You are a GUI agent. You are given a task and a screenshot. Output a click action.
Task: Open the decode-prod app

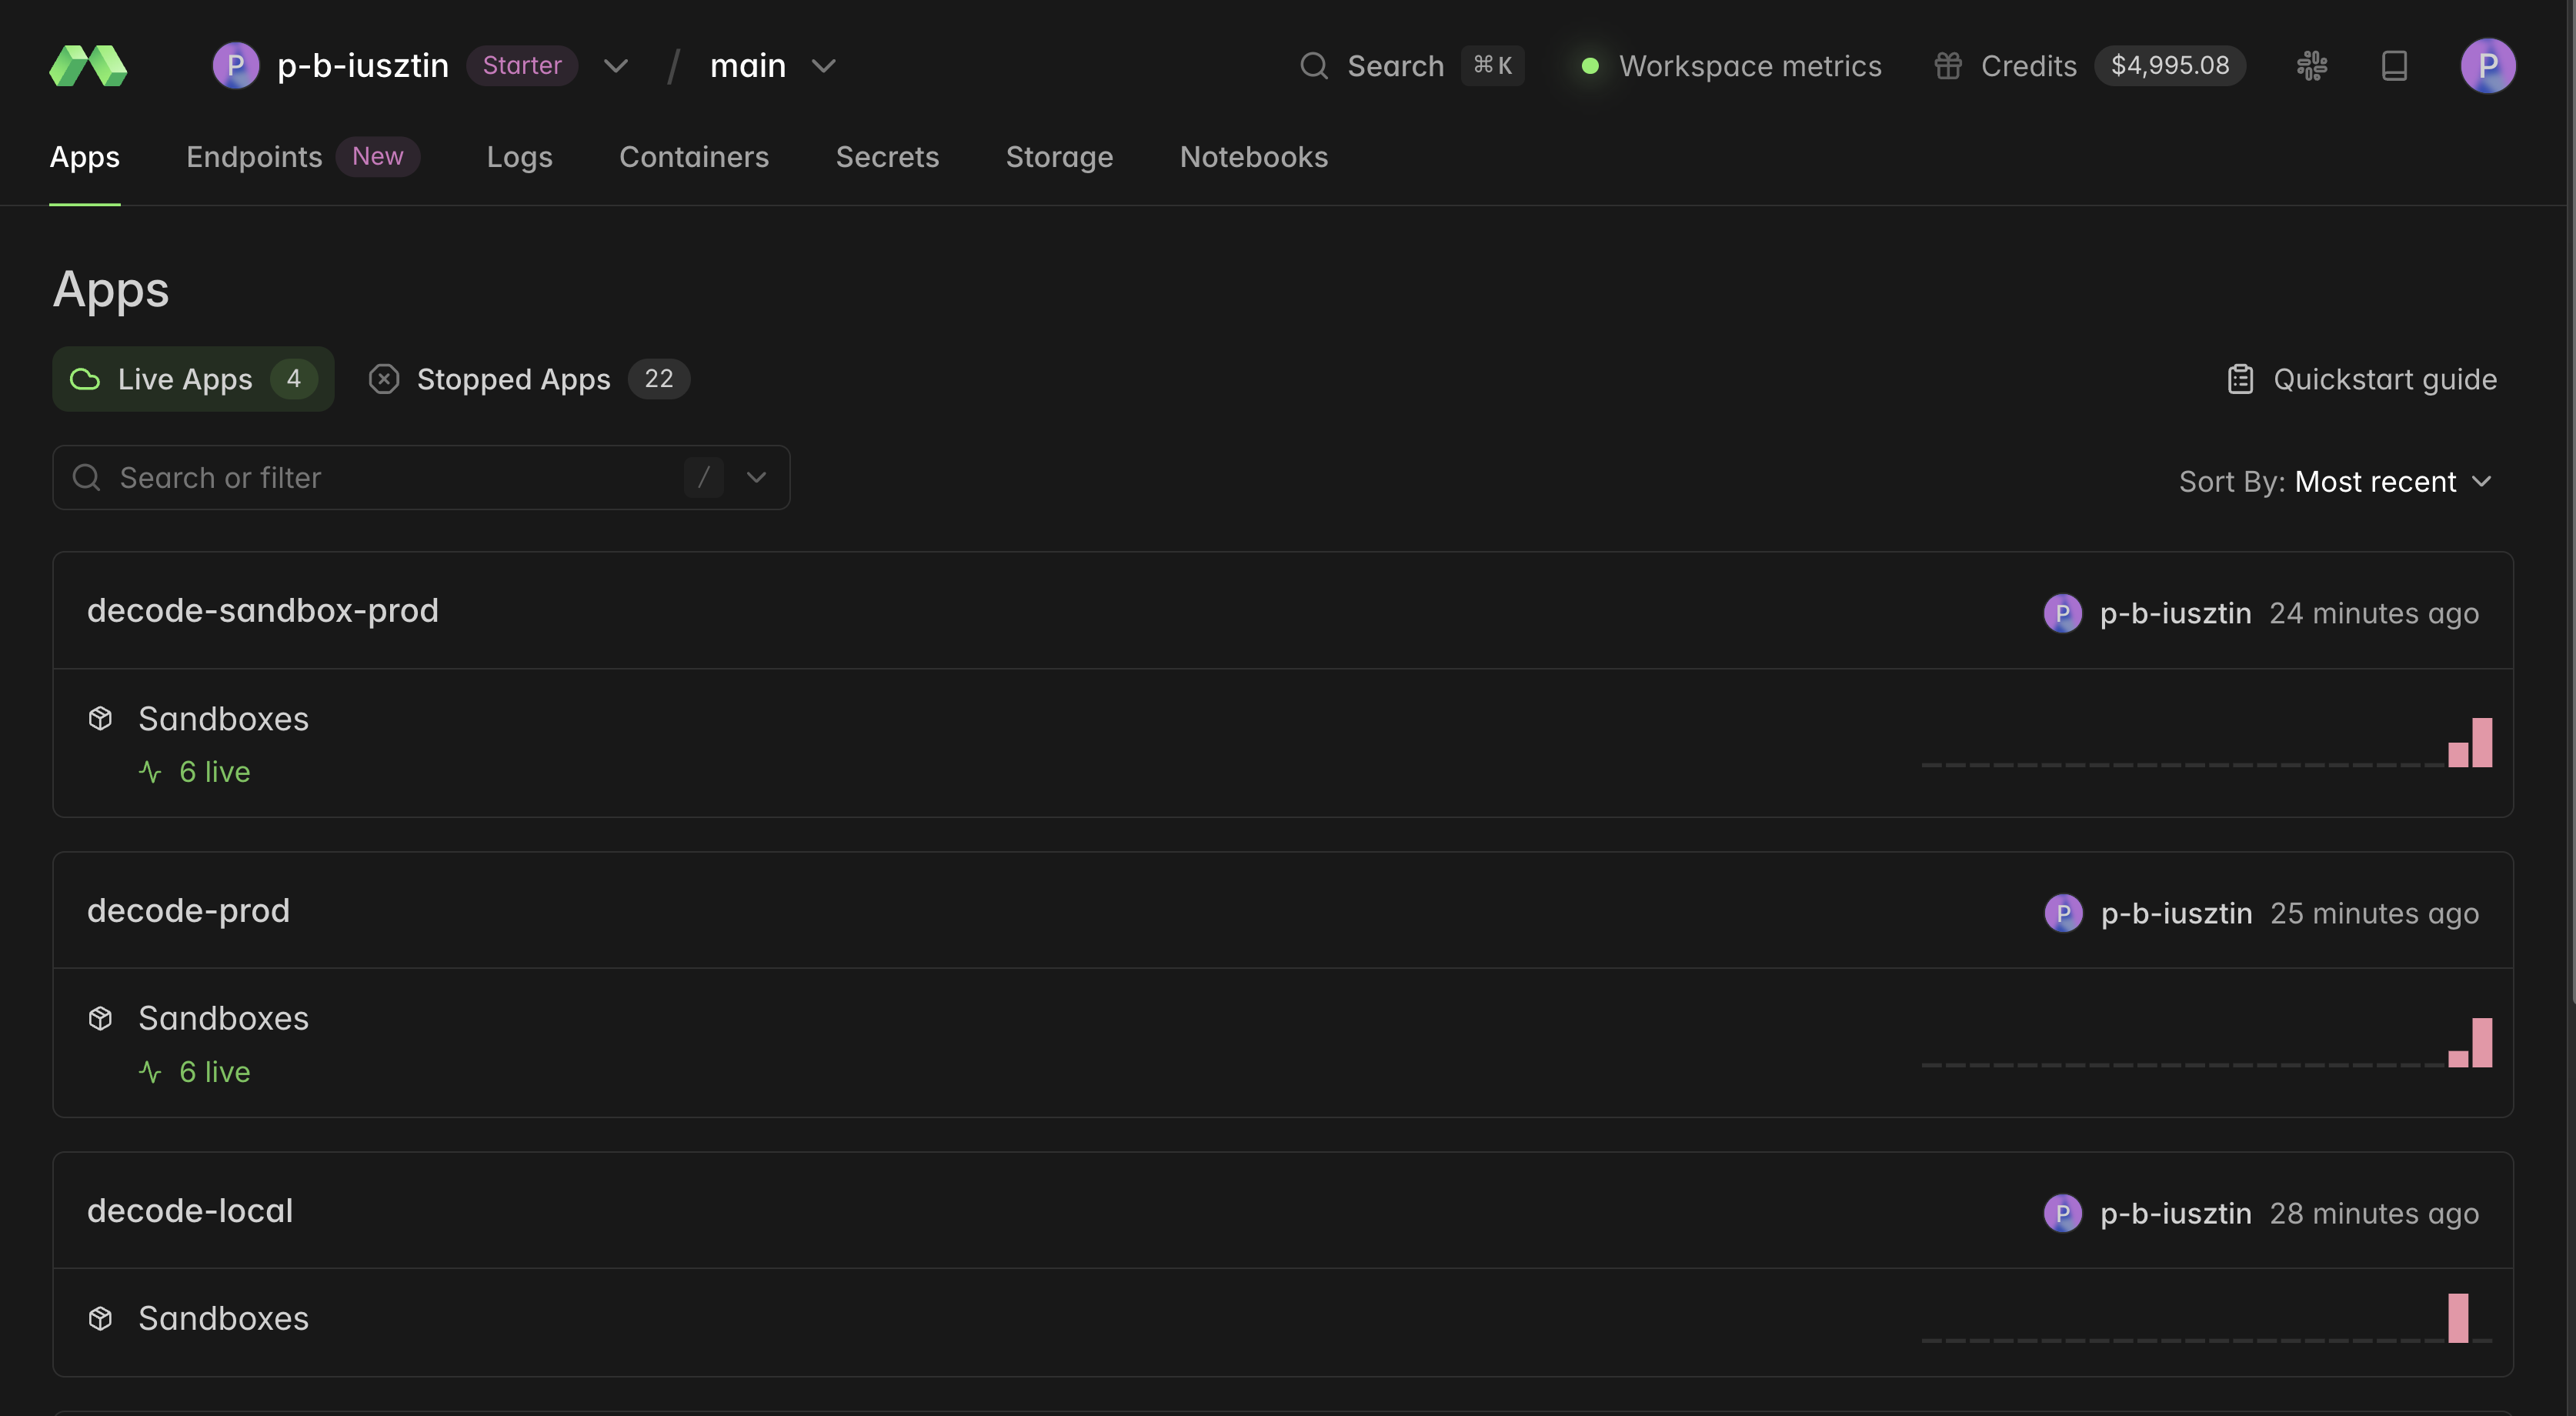pos(188,911)
